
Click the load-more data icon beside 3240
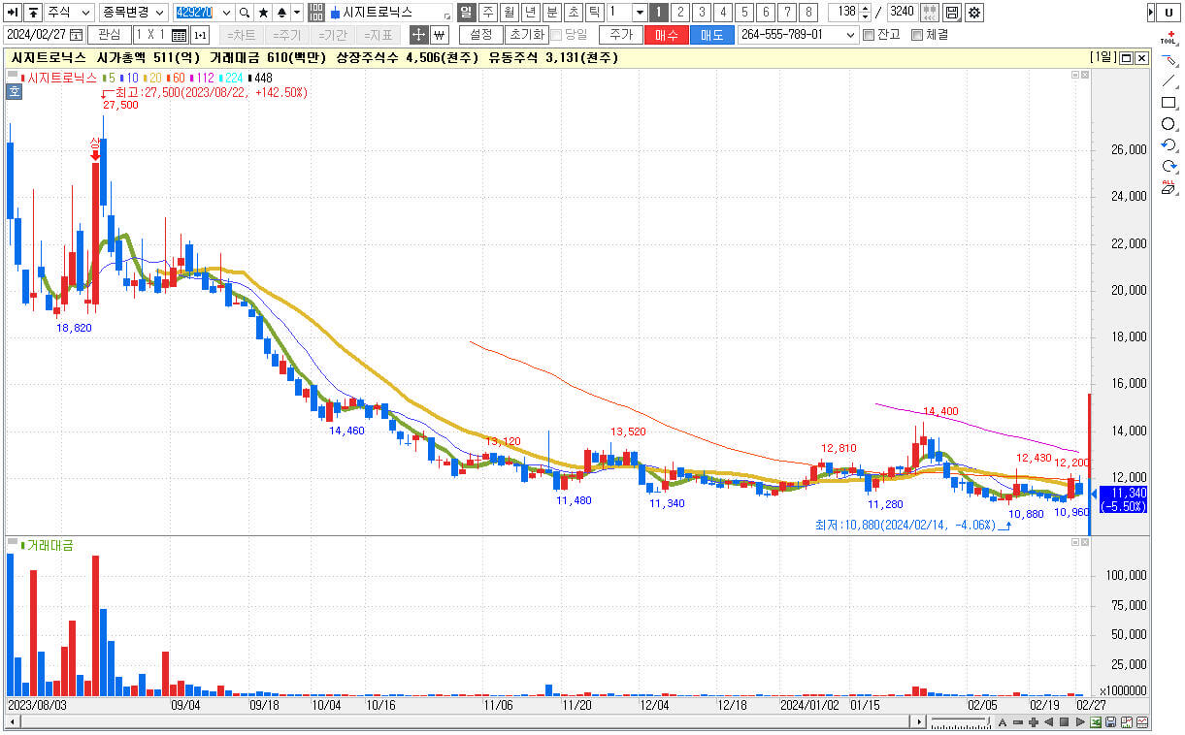coord(929,13)
